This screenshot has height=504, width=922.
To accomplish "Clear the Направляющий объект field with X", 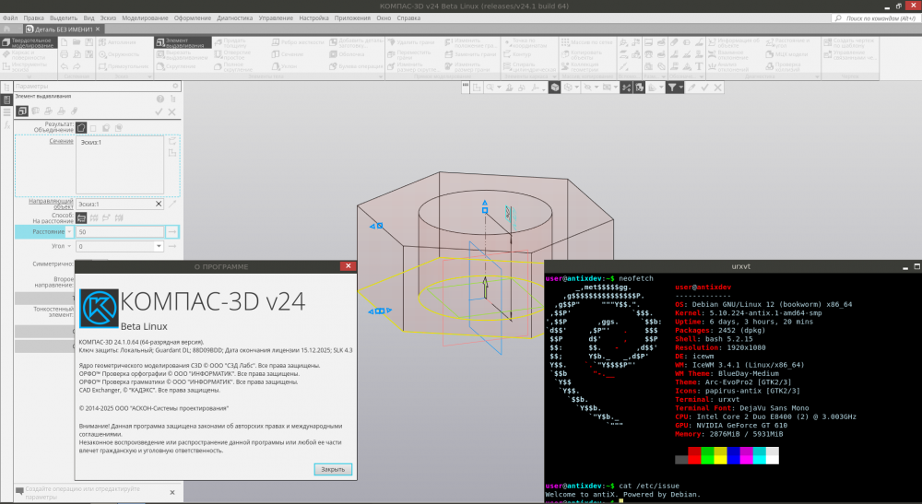I will tap(159, 205).
